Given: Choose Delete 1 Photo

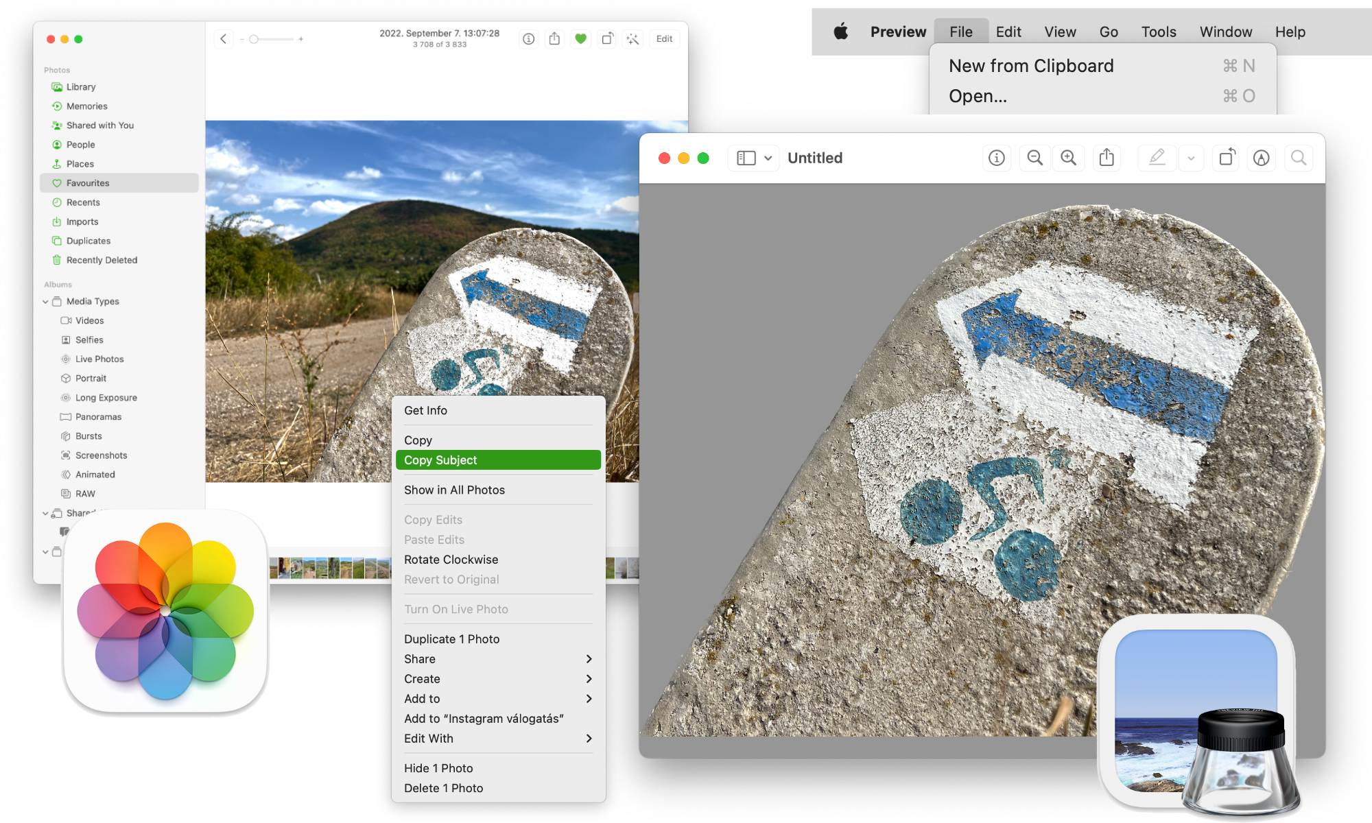Looking at the screenshot, I should click(x=498, y=788).
